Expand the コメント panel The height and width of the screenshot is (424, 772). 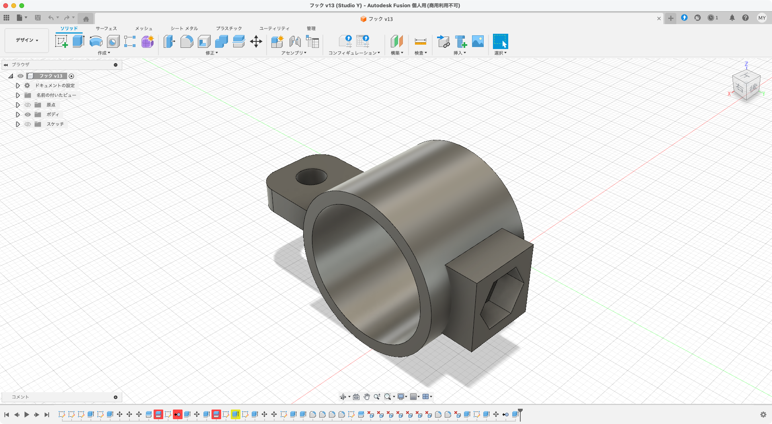click(116, 397)
